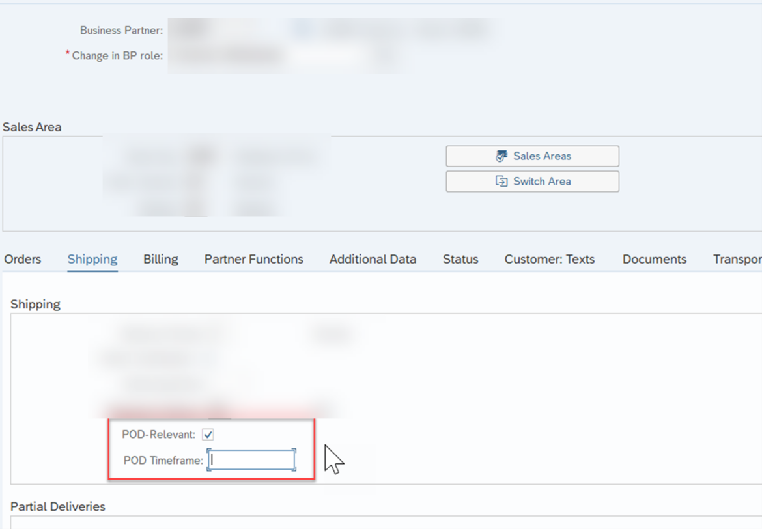Select the active Shipping tab
Viewport: 762px width, 529px height.
coord(92,258)
